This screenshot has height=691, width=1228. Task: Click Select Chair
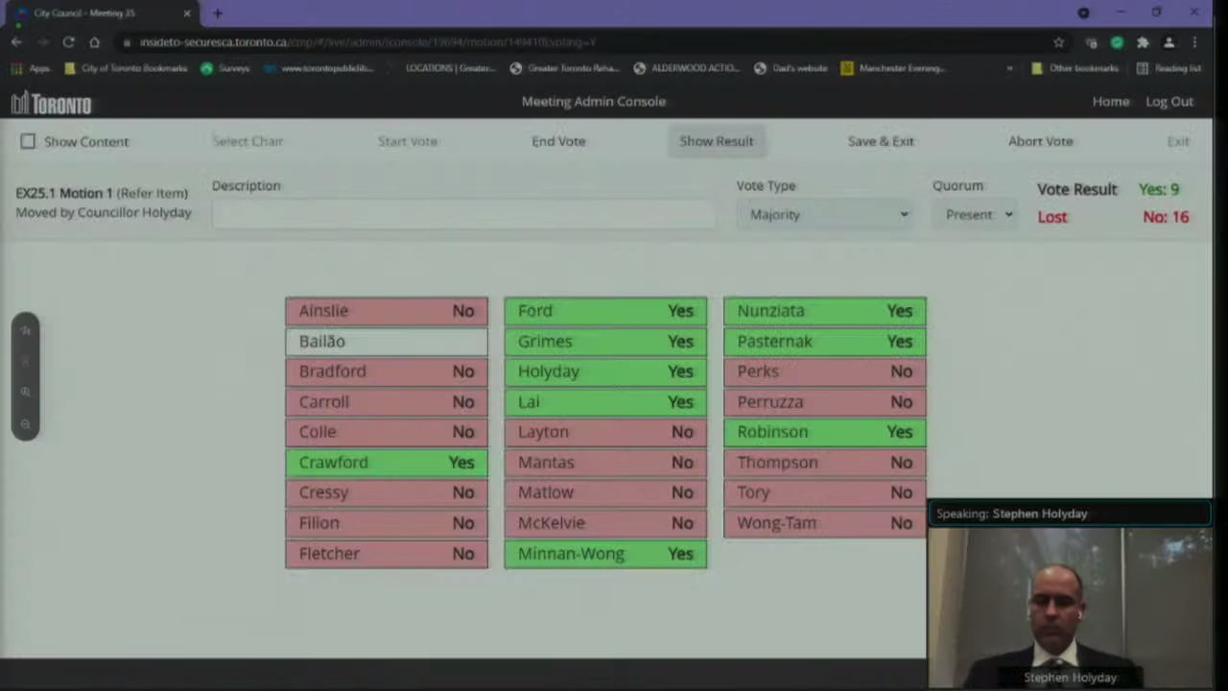tap(248, 141)
